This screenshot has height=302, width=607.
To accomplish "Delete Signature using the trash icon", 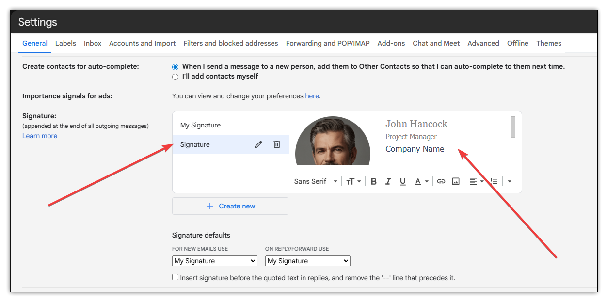I will [277, 144].
